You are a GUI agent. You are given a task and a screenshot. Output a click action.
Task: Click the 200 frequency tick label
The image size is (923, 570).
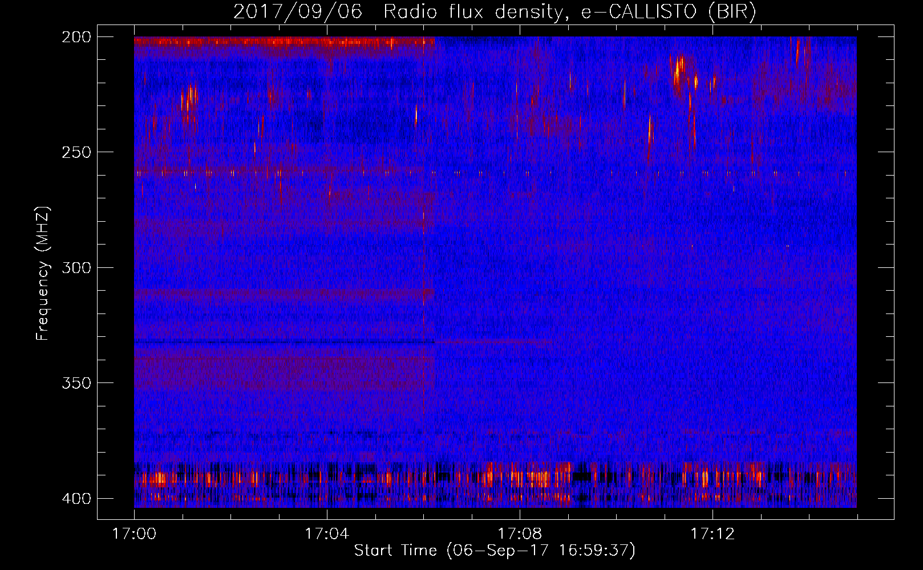[76, 37]
